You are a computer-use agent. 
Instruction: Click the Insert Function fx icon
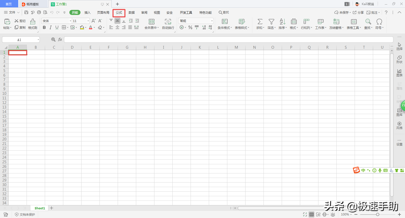coord(60,40)
